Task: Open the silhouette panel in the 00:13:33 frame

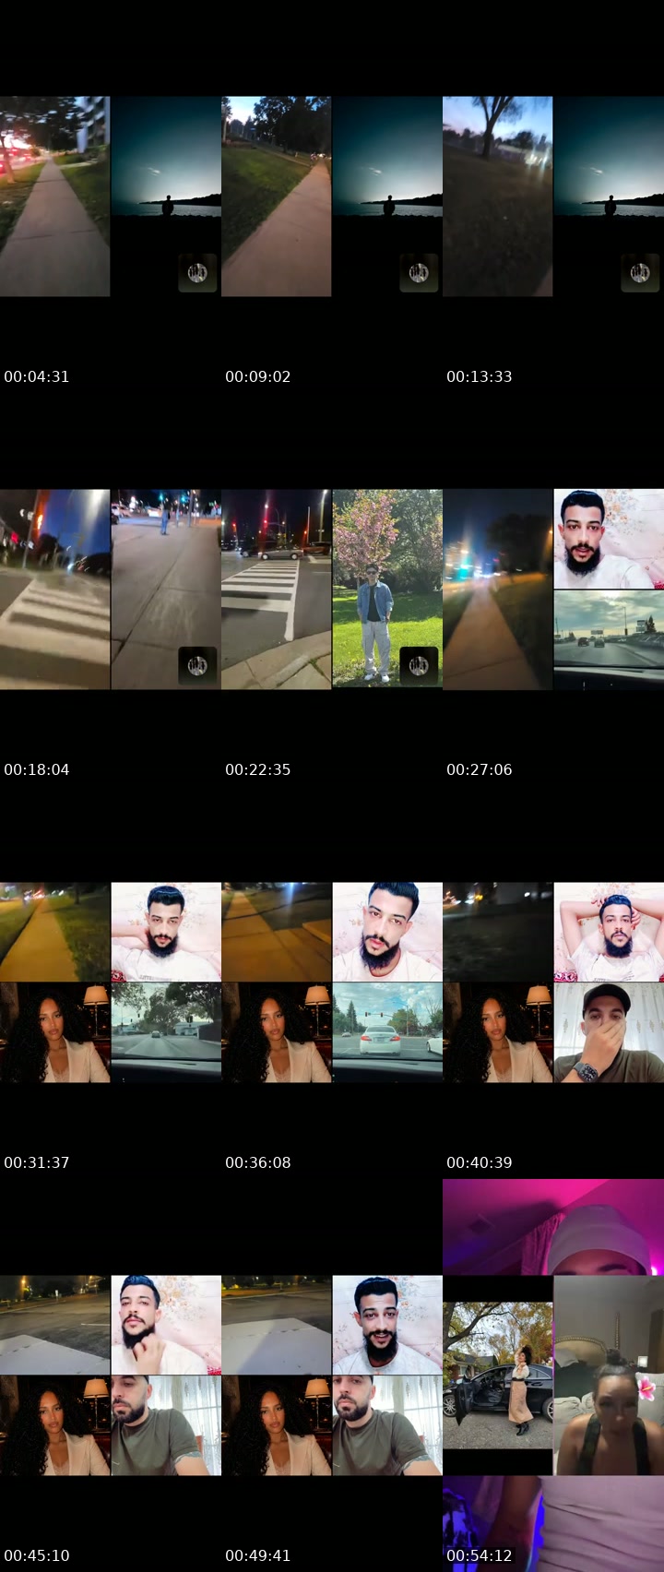Action: (x=609, y=196)
